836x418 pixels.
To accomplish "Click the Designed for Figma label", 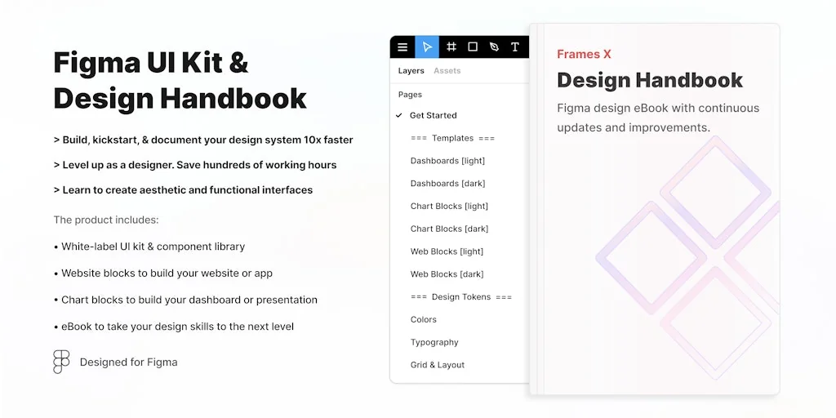I will 128,362.
